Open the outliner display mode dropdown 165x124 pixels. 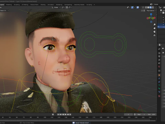click(x=160, y=7)
